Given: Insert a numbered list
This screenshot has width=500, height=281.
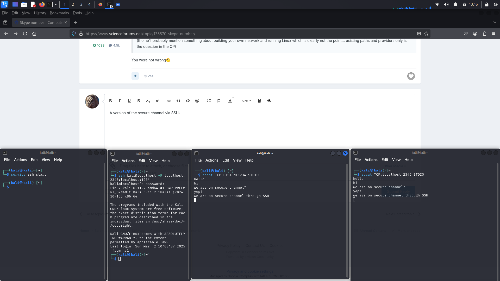Looking at the screenshot, I should pos(218,101).
